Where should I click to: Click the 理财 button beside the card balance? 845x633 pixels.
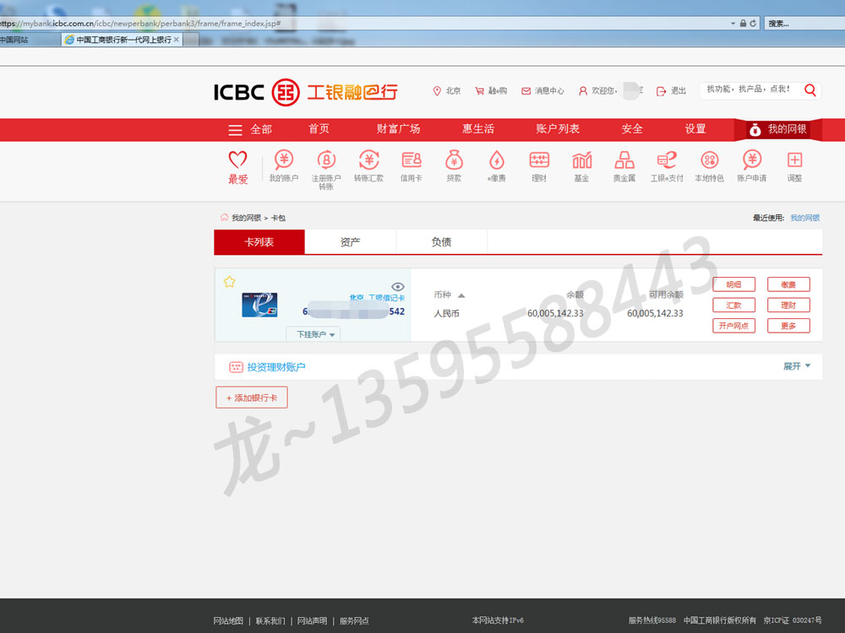pos(788,306)
